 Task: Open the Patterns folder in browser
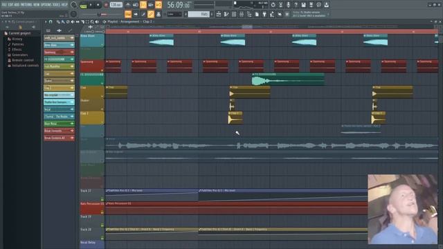pos(18,44)
